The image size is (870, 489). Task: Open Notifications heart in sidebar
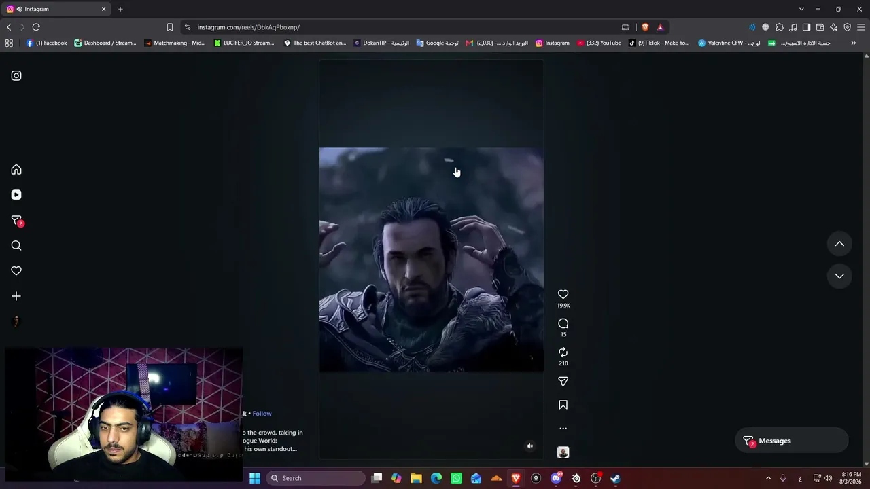click(x=16, y=271)
